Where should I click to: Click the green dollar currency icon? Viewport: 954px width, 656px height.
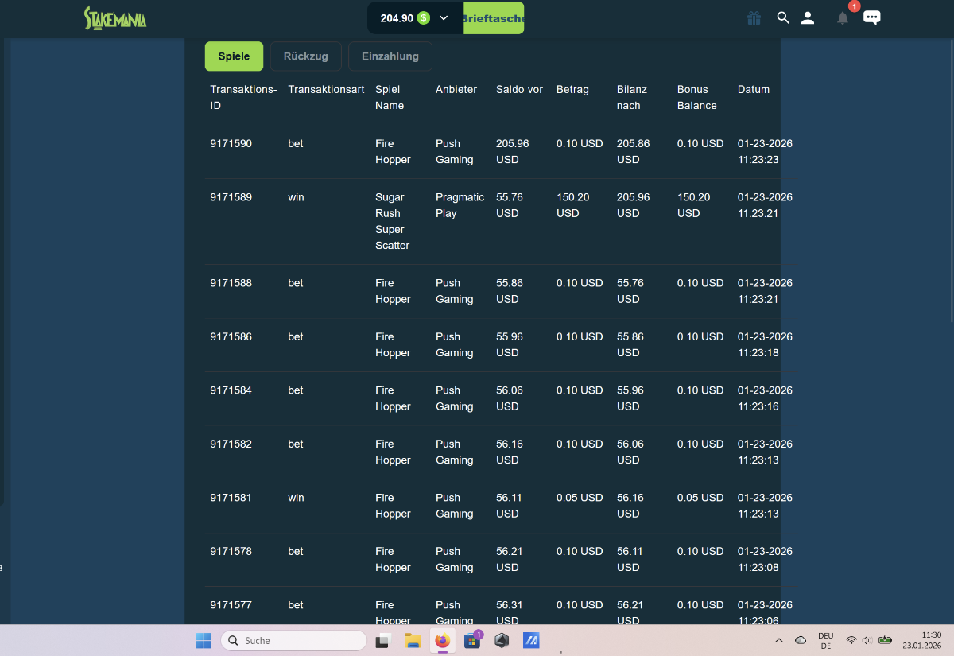coord(424,17)
